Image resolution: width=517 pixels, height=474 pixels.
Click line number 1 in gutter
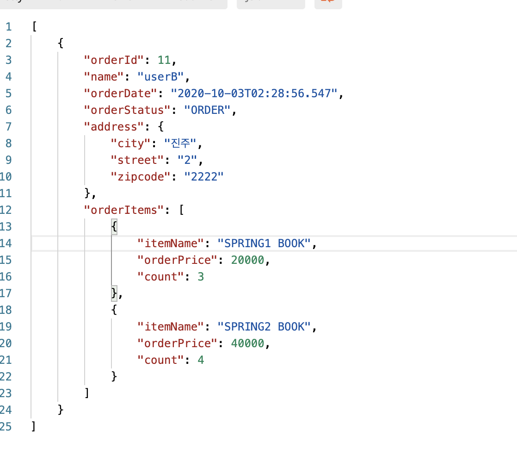[x=9, y=27]
